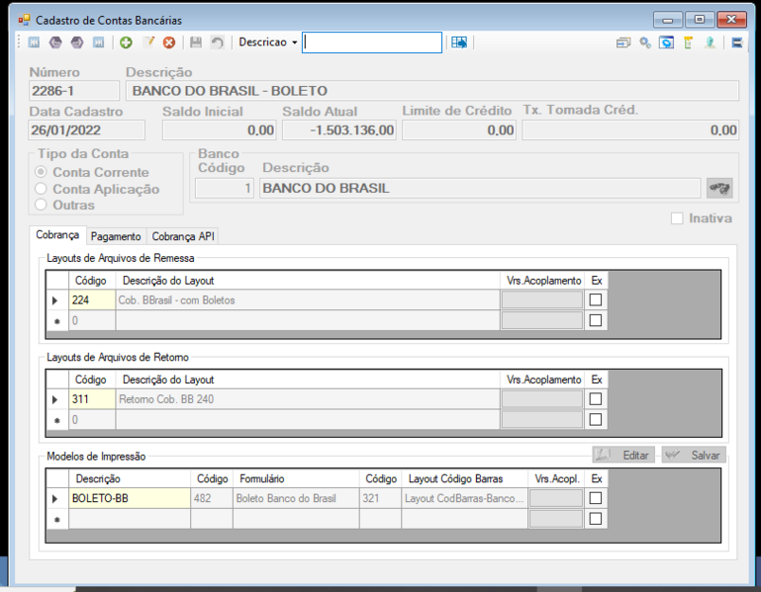Click Número field showing 2286-1

[74, 91]
